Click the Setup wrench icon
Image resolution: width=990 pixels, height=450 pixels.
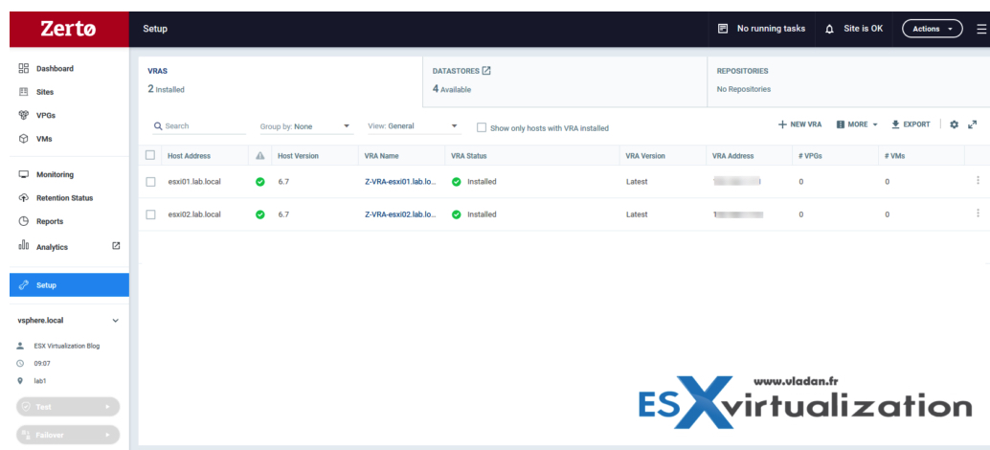tap(24, 285)
